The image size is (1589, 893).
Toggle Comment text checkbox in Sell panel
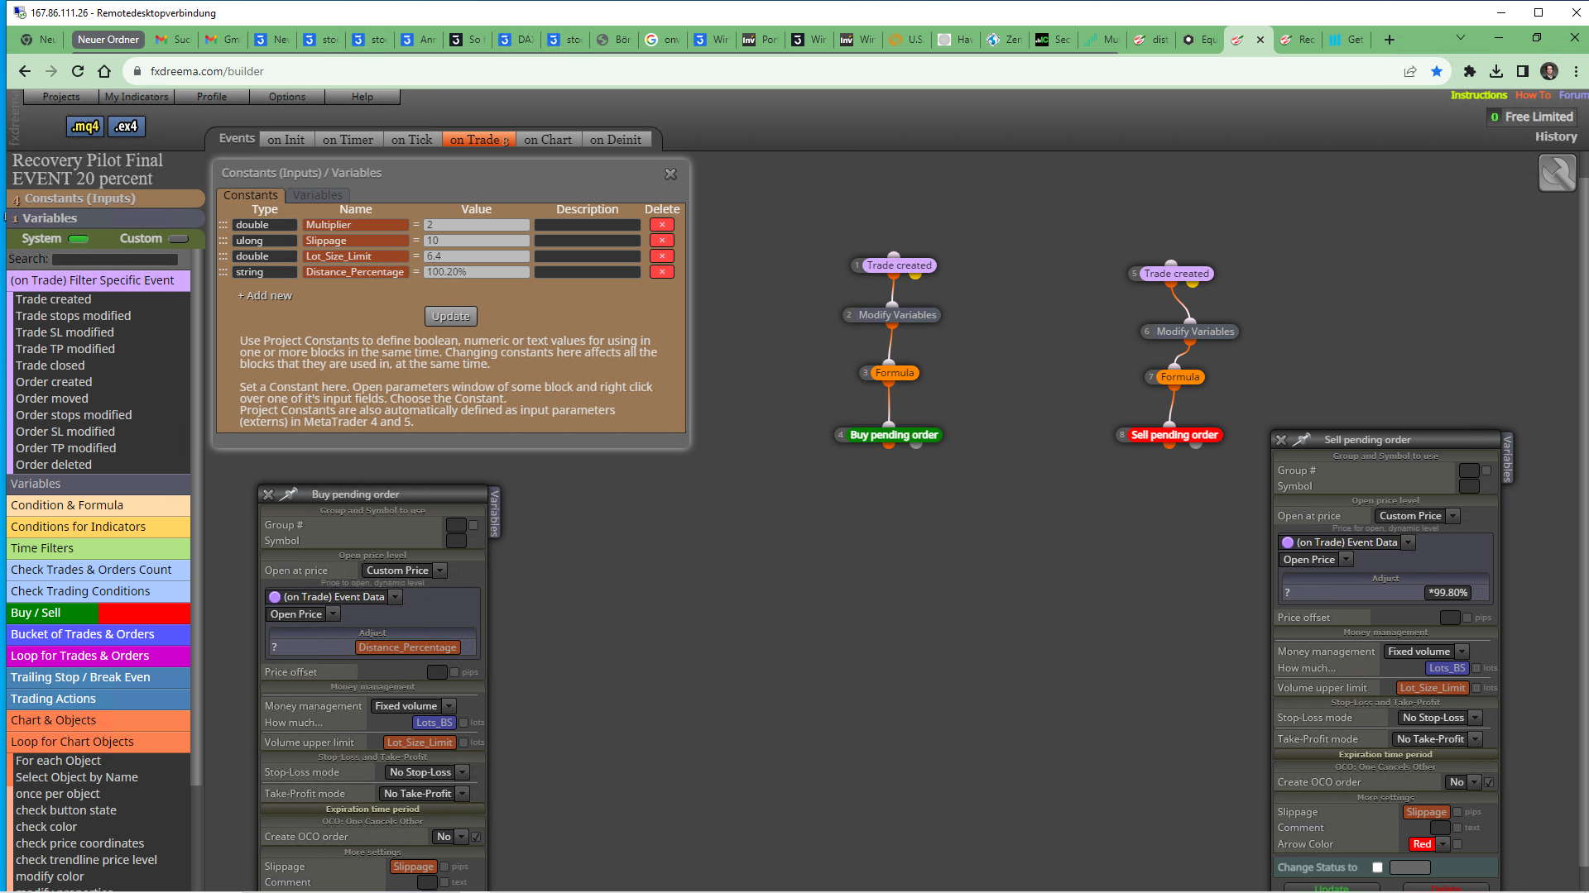point(1457,828)
